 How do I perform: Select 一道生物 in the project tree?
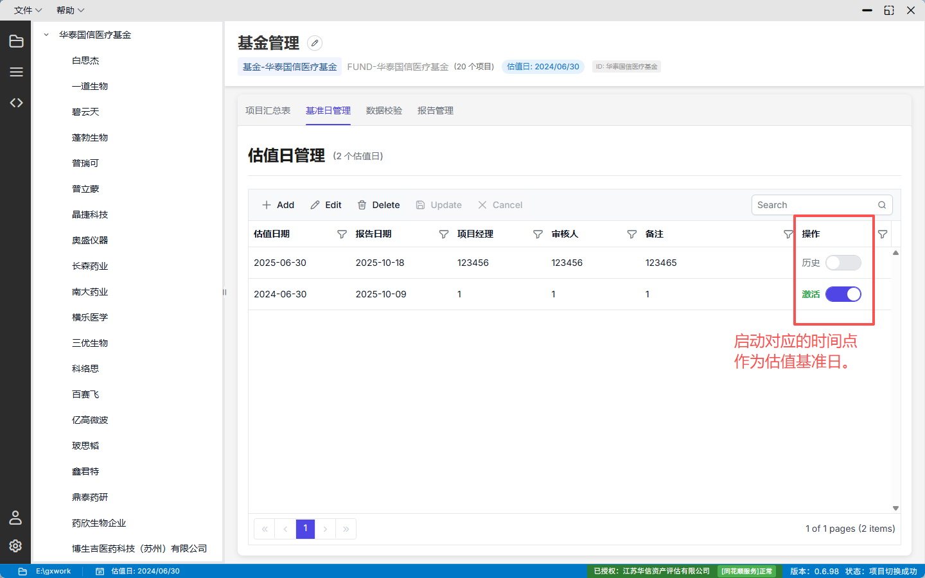(90, 86)
